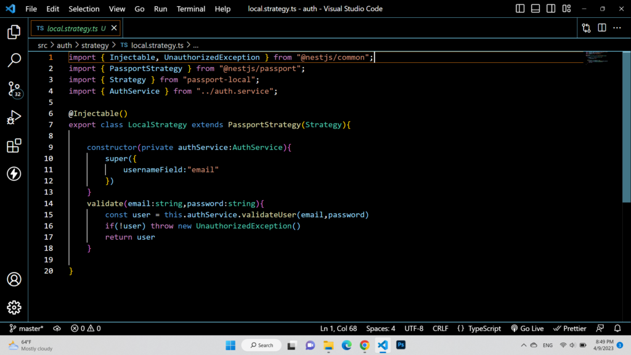
Task: Open the Accounts menu icon
Action: click(14, 279)
